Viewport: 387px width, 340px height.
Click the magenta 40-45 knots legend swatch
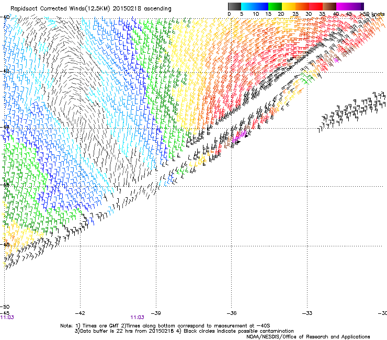pyautogui.click(x=343, y=6)
